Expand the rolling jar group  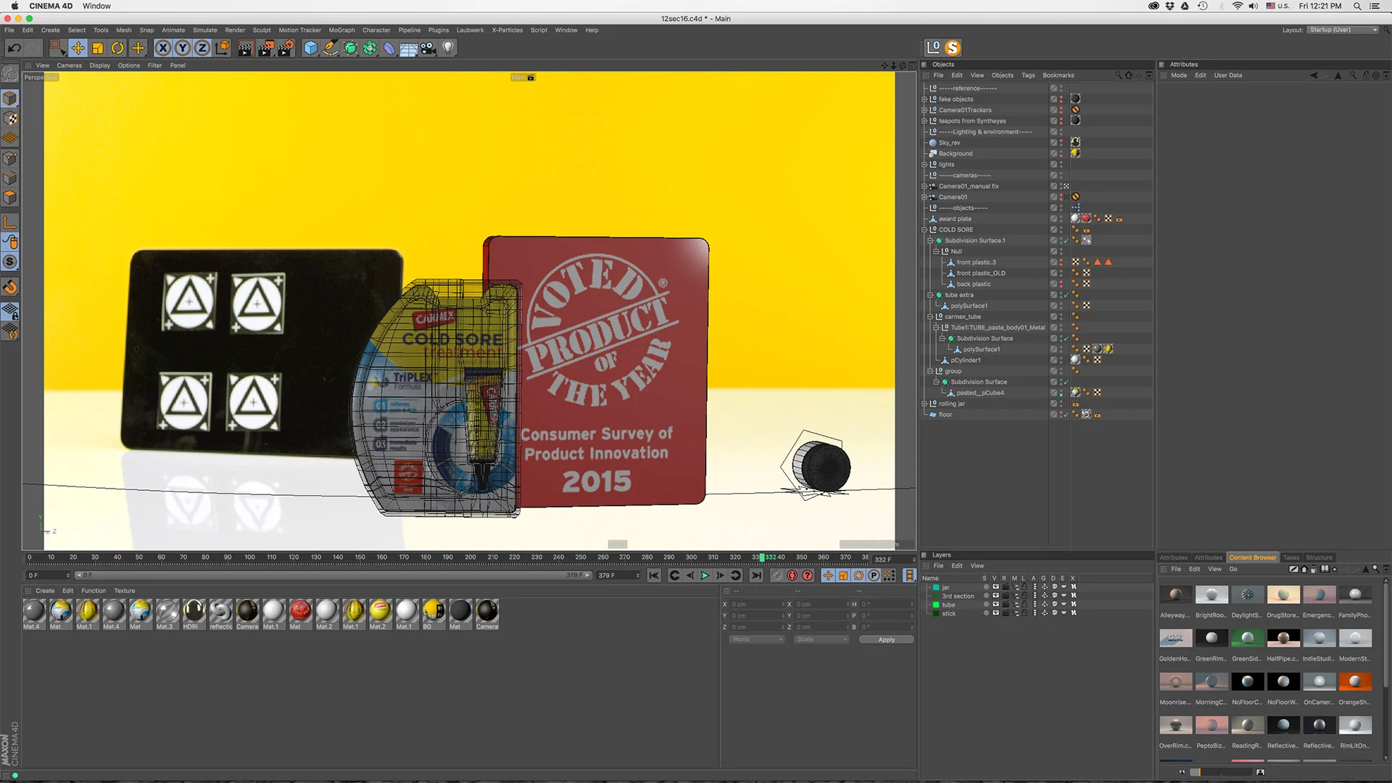pos(924,404)
